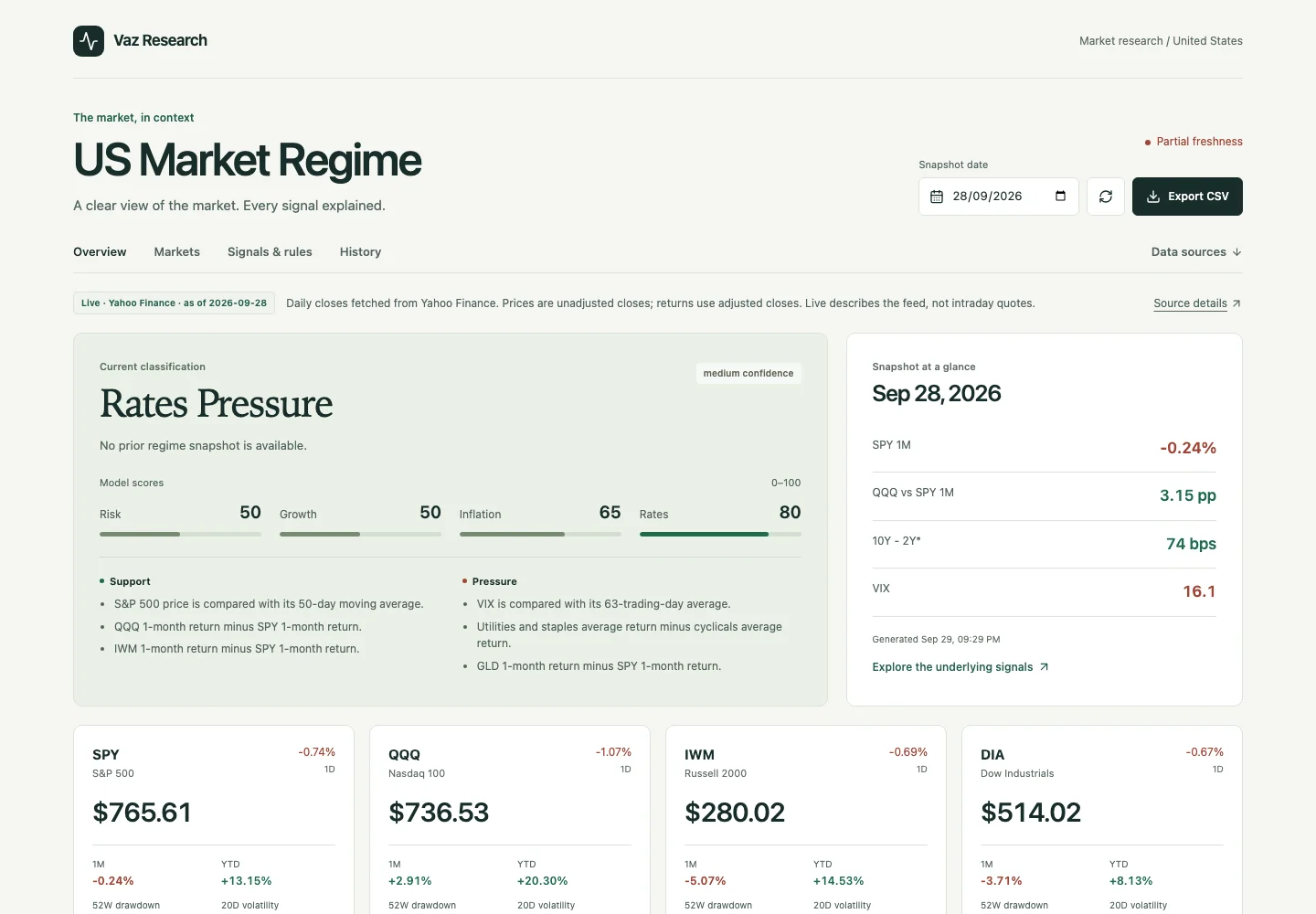
Task: Click the IWM 1M value -5.07%
Action: (x=706, y=881)
